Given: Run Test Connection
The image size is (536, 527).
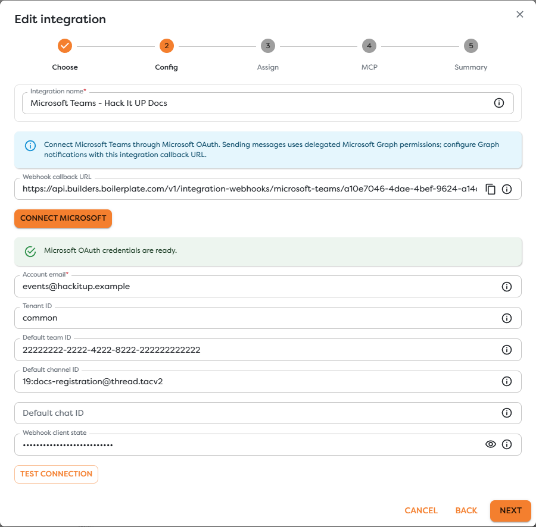Looking at the screenshot, I should pos(57,474).
